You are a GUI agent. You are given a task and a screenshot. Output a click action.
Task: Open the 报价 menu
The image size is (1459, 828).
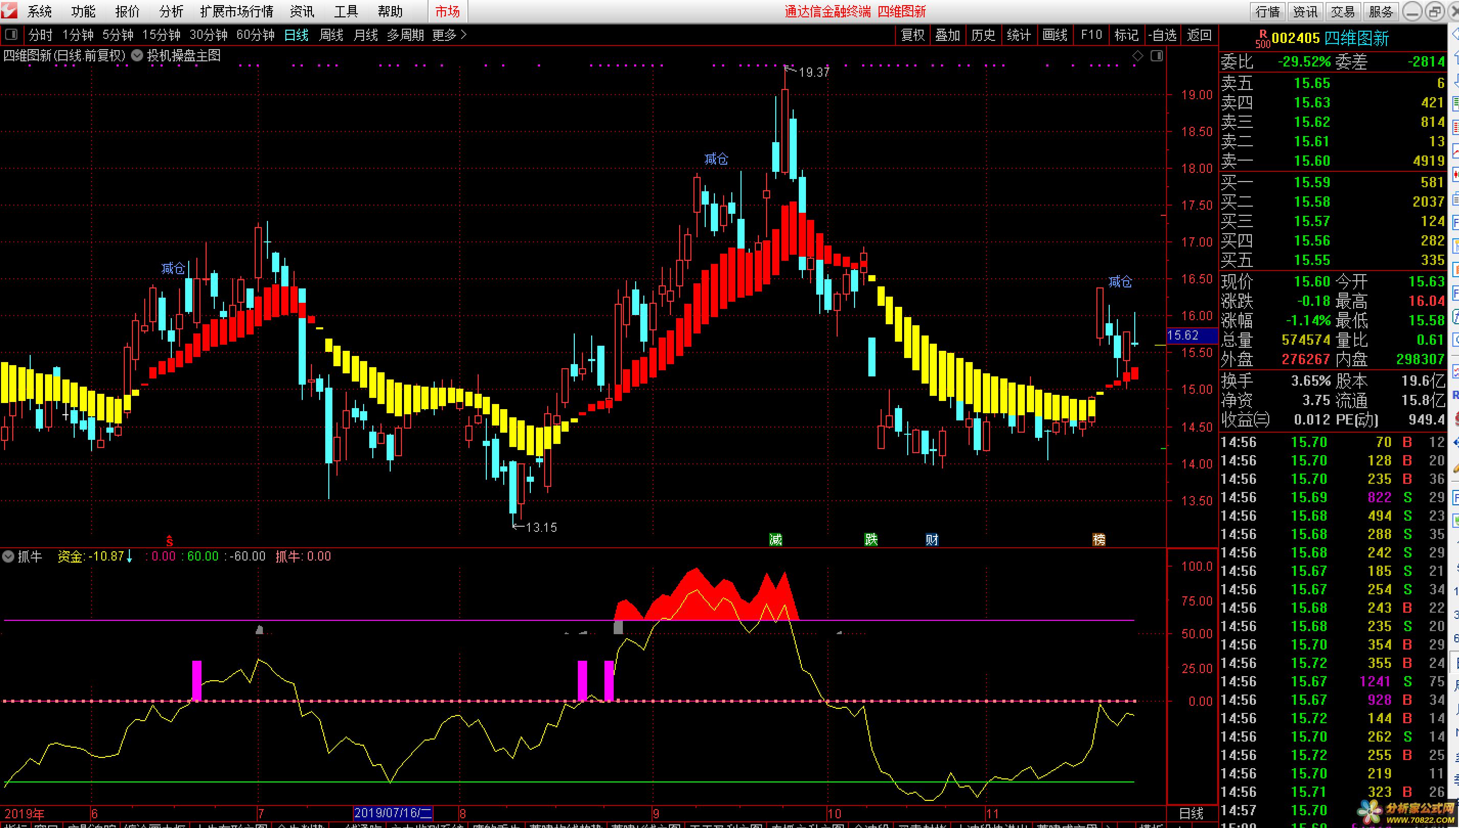(x=127, y=11)
